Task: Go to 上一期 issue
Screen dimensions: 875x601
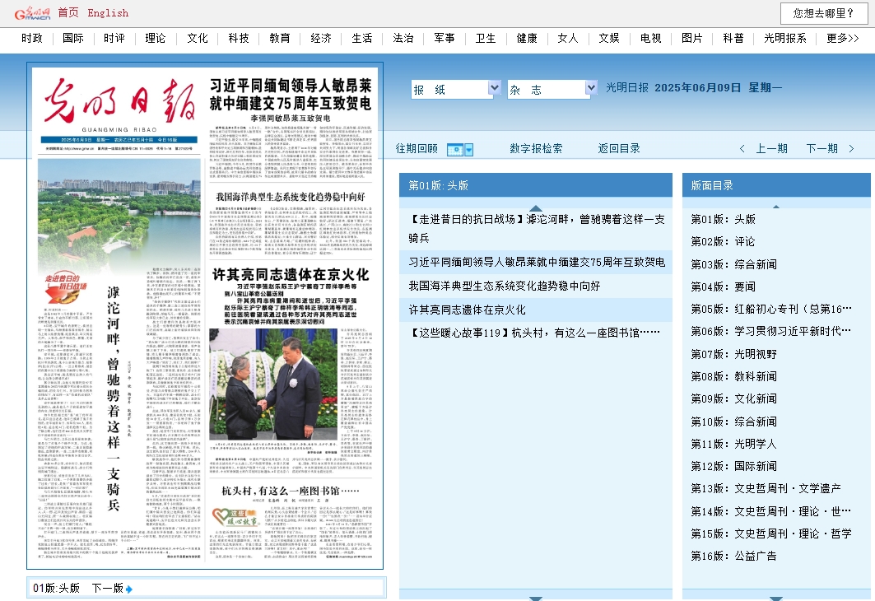Action: point(771,148)
